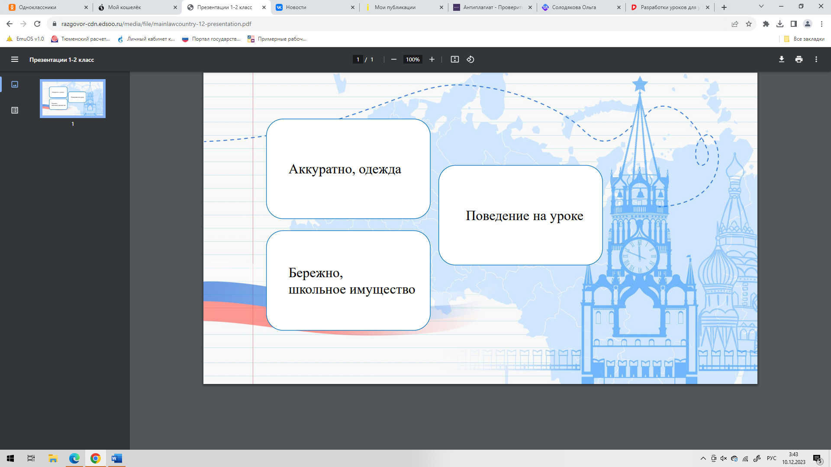831x467 pixels.
Task: Open document outline view in sidebar
Action: [x=15, y=110]
